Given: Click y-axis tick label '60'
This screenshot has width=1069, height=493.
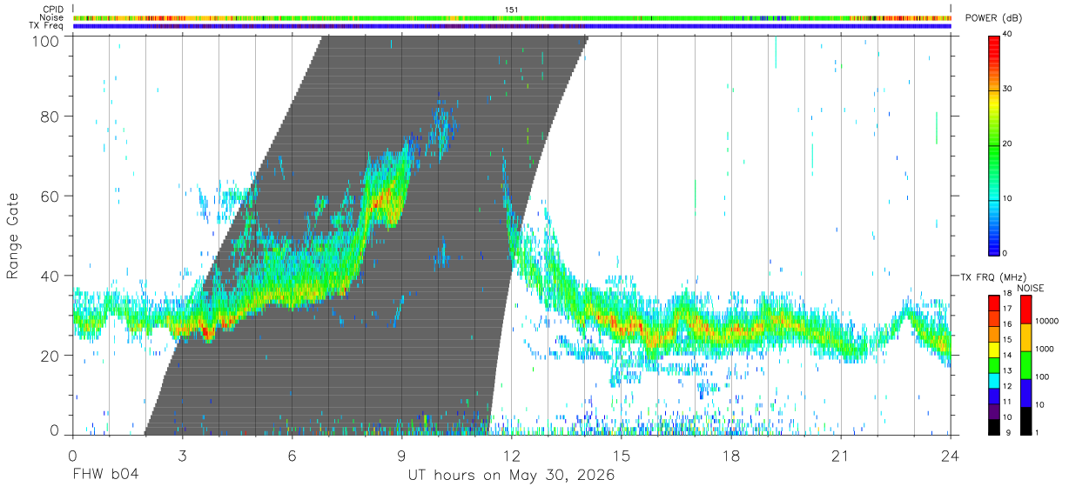Looking at the screenshot, I should [x=49, y=196].
